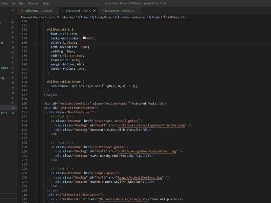Set a breakpoint in the gutter beside line 199
The image size is (271, 203).
coord(20,147)
